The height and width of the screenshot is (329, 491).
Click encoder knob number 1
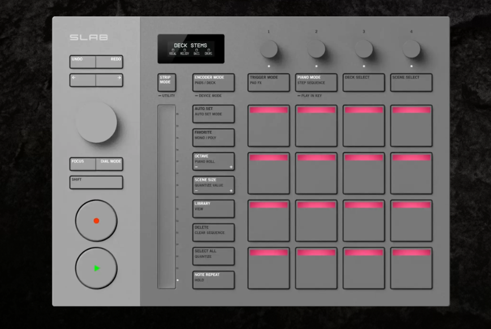[269, 49]
